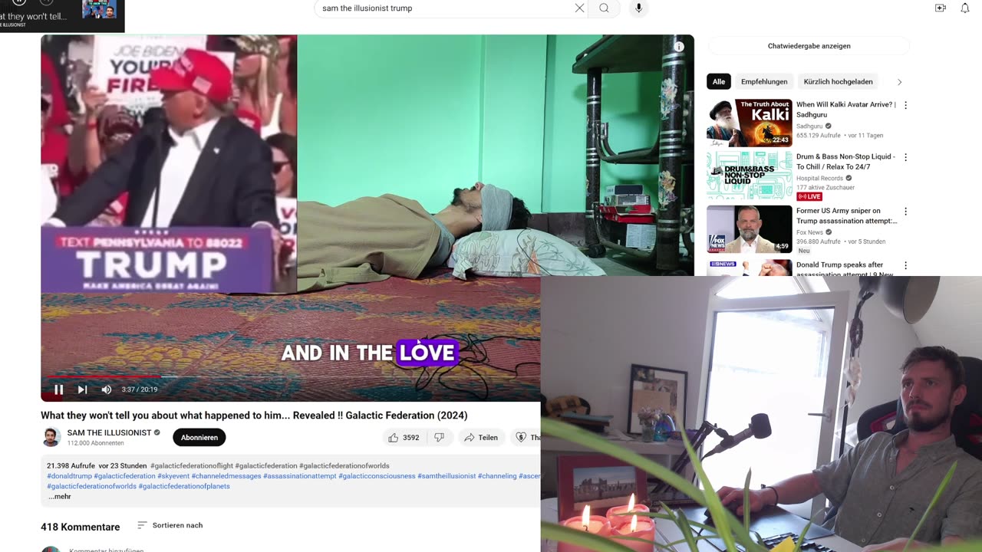982x552 pixels.
Task: Open options menu for Donald Trump speaks video
Action: tap(905, 265)
